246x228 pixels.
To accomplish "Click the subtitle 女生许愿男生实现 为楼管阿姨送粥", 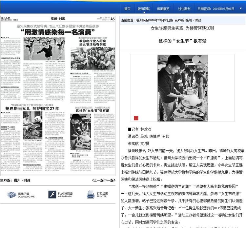I will click(182, 28).
